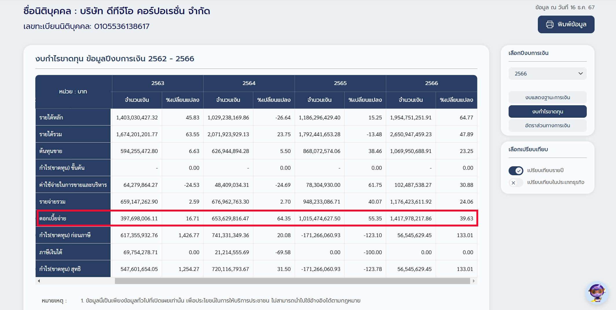Click table scrollbar right arrow
Screen dimensions: 616x310
tap(474, 281)
